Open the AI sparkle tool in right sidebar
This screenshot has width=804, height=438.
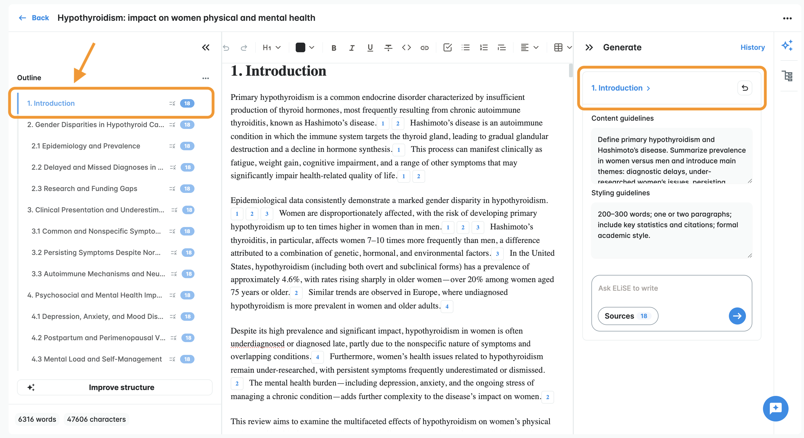[x=787, y=46]
